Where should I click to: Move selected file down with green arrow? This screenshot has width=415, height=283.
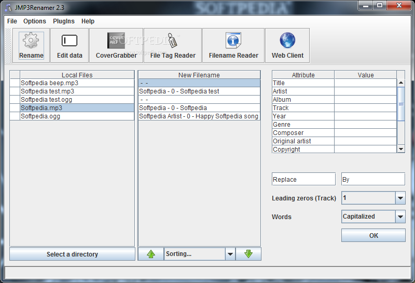248,254
